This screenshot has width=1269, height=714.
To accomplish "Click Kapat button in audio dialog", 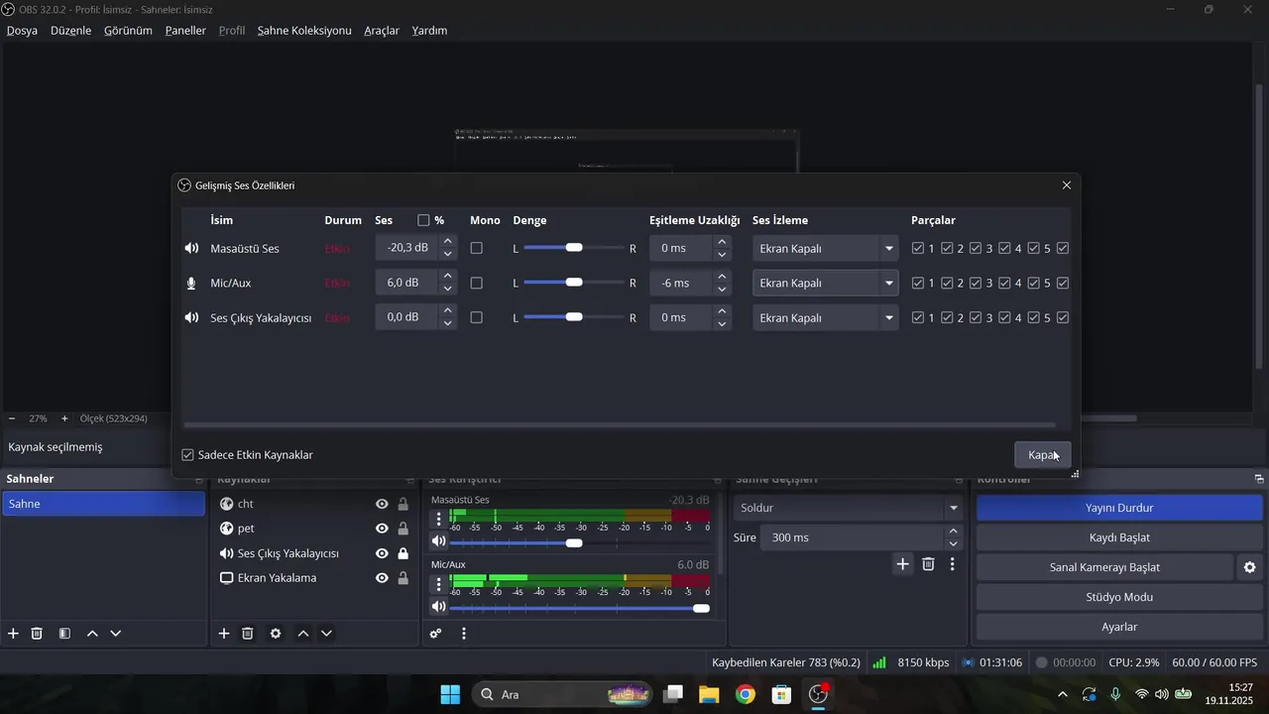I will [x=1043, y=454].
